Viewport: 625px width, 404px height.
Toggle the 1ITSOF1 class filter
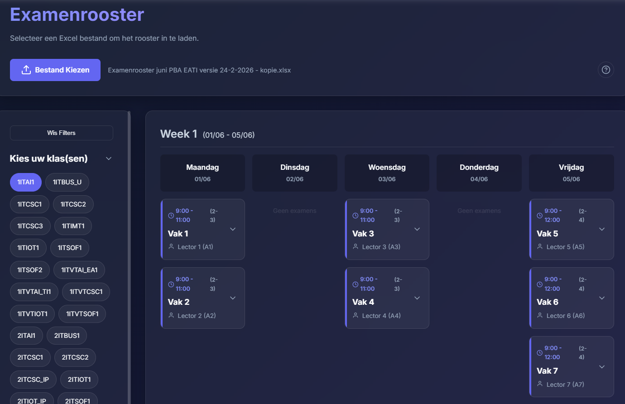click(70, 248)
